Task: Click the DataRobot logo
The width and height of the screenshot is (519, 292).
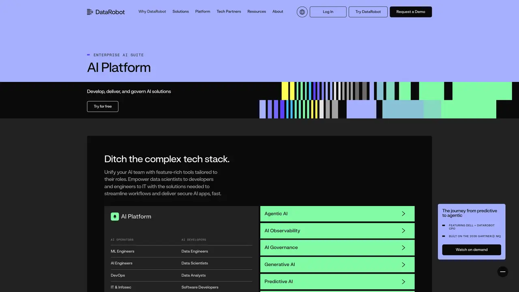Action: pyautogui.click(x=106, y=12)
